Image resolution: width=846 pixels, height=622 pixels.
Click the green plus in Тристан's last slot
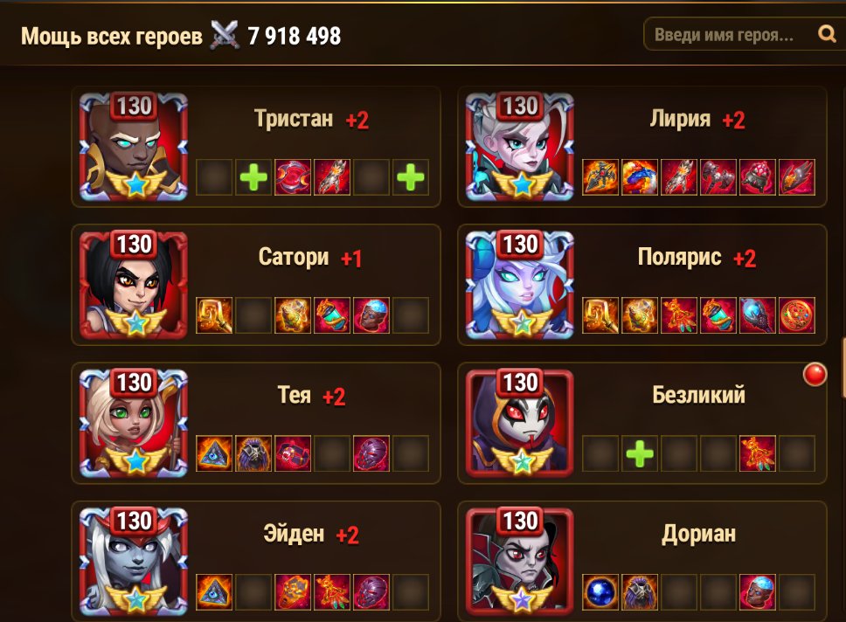click(411, 177)
